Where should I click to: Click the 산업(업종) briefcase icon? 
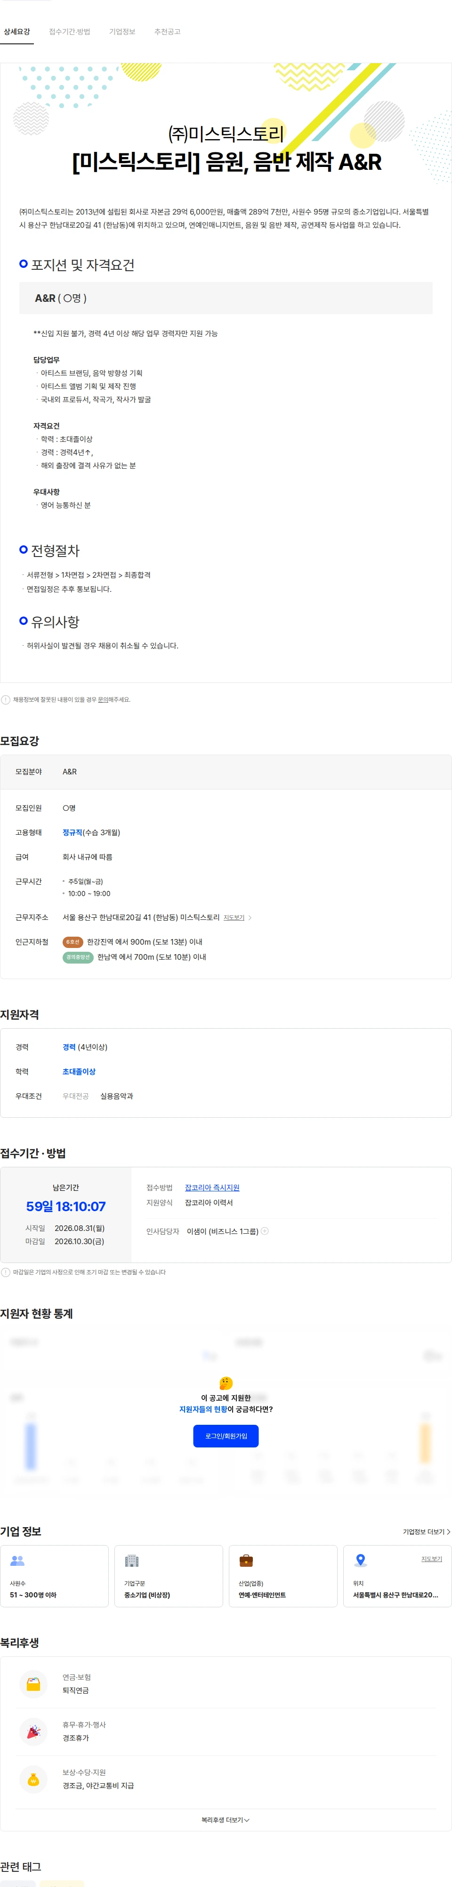click(246, 1561)
